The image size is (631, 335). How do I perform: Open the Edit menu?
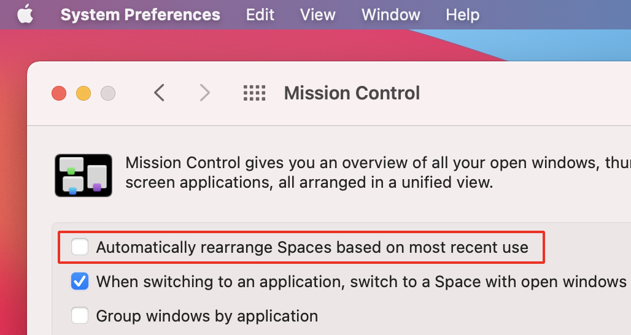click(260, 15)
